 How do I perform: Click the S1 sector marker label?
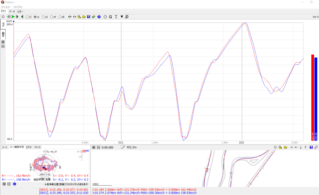point(121,142)
